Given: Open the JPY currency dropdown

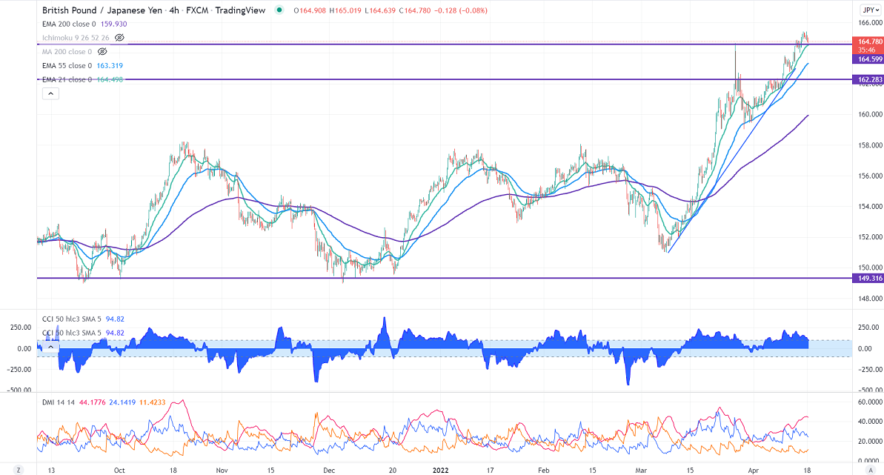Looking at the screenshot, I should tap(871, 10).
